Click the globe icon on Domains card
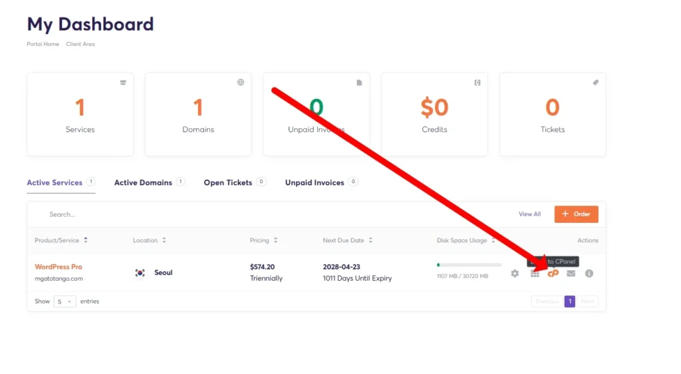 pos(241,83)
